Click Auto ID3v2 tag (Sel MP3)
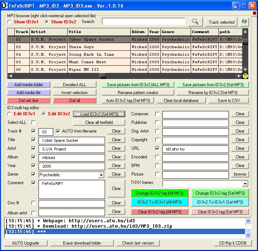Image resolution: width=258 pixels, height=251 pixels. (128, 101)
